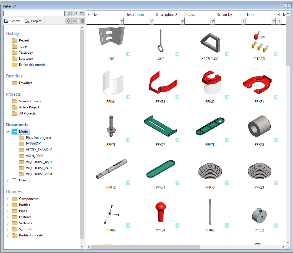
Task: Expand the Drawing tree node
Action: pyautogui.click(x=8, y=181)
